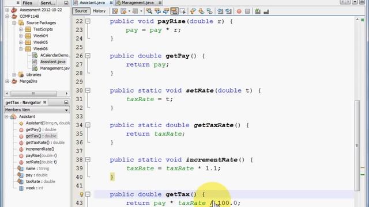Close the getTax Navigator tab
Image resolution: width=369 pixels, height=207 pixels.
(x=45, y=102)
